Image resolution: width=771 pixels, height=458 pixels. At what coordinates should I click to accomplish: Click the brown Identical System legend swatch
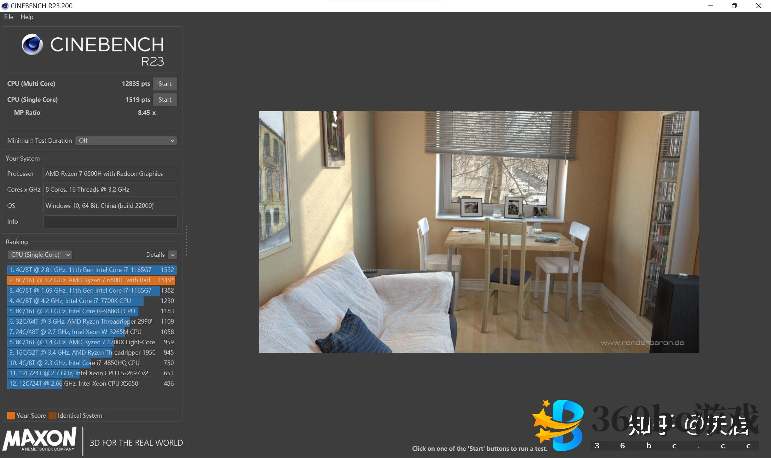point(52,415)
